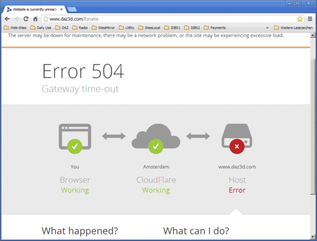317x241 pixels.
Task: Click the 'What can I do?' heading
Action: [196, 230]
